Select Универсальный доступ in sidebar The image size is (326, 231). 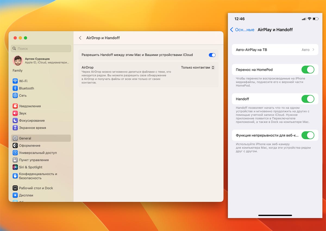(41, 153)
